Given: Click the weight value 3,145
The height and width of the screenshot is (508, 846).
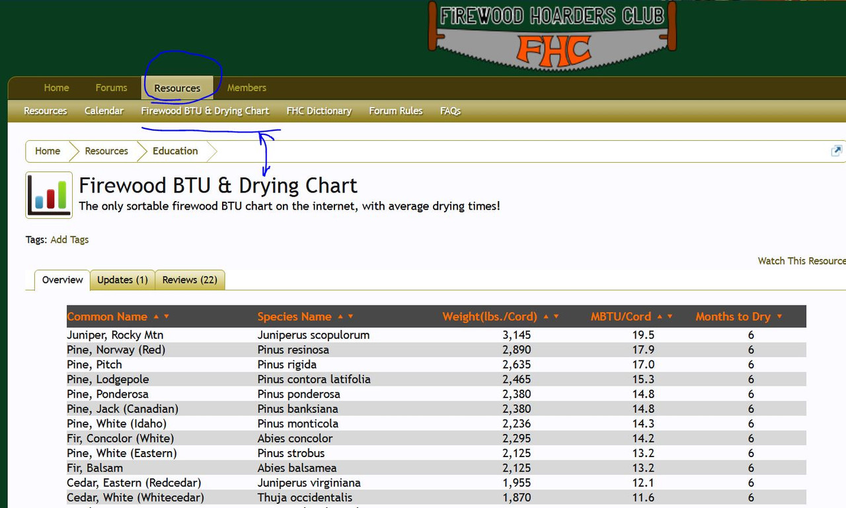Looking at the screenshot, I should pos(516,335).
